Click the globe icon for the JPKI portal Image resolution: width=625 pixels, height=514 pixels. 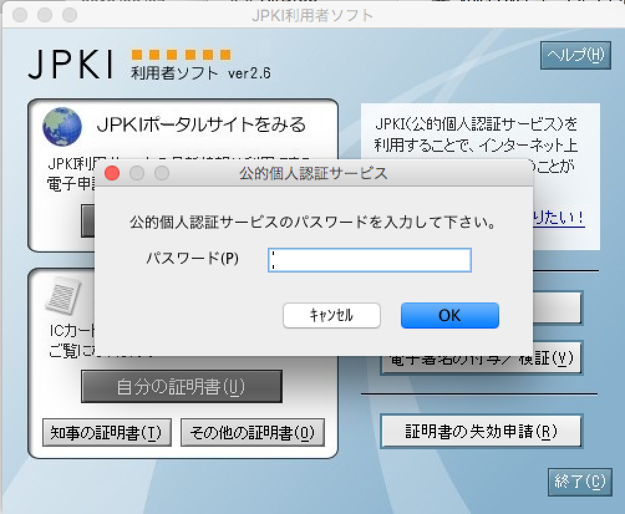pos(62,127)
